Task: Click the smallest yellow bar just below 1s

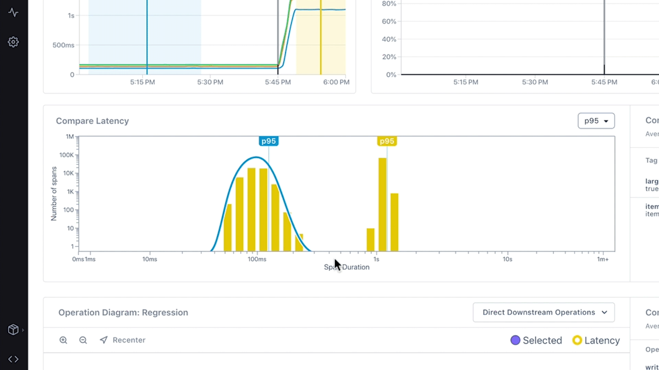Action: tap(370, 240)
